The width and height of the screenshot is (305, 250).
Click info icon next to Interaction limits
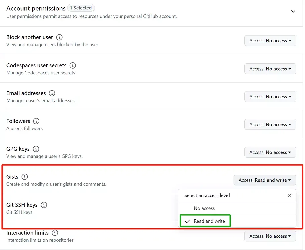click(x=55, y=233)
